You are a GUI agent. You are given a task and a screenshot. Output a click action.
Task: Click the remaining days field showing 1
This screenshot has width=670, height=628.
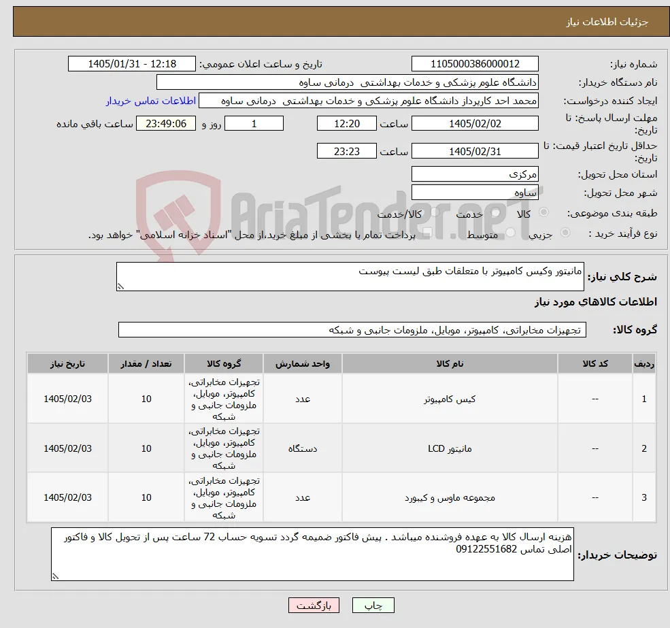coord(254,124)
